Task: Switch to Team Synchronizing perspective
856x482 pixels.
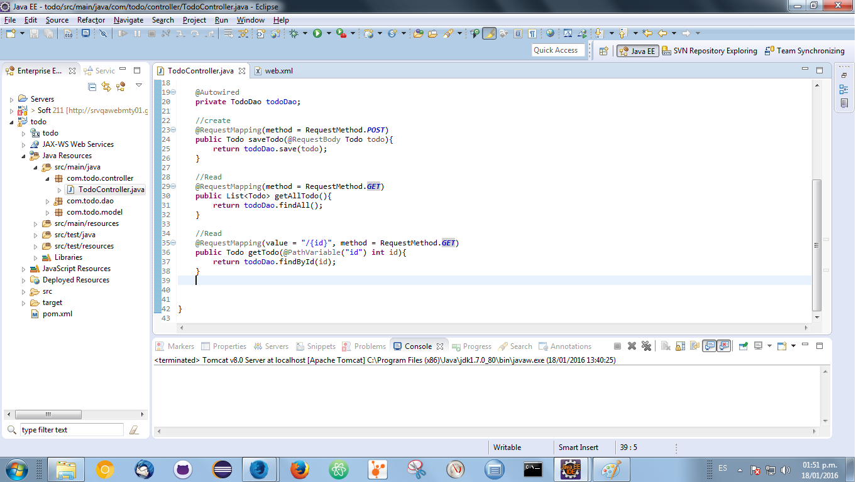Action: point(804,51)
